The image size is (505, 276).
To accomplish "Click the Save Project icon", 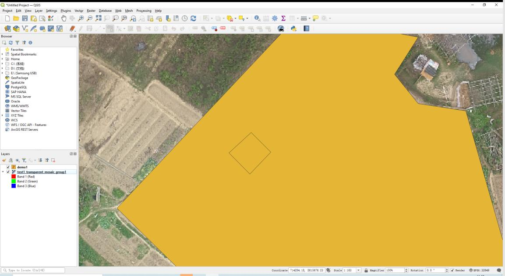I will click(x=25, y=18).
